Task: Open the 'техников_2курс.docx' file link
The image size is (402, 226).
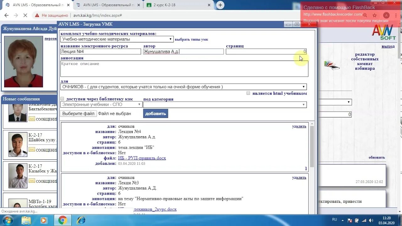Action: pos(155,209)
